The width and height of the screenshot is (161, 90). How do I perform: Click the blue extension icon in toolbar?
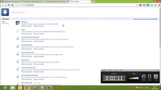[x=148, y=5]
